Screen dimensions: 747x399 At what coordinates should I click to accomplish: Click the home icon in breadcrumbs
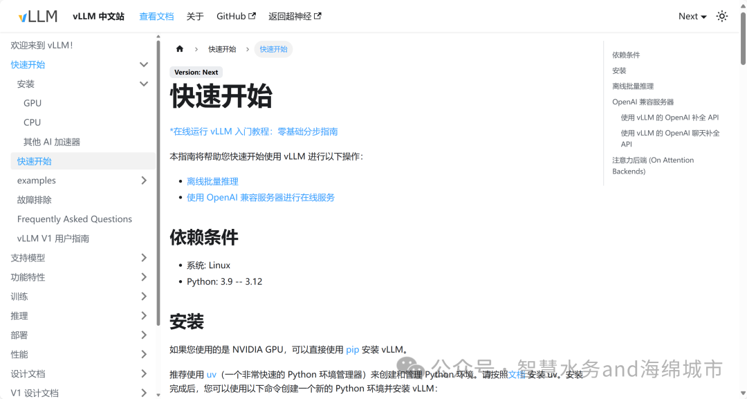180,49
